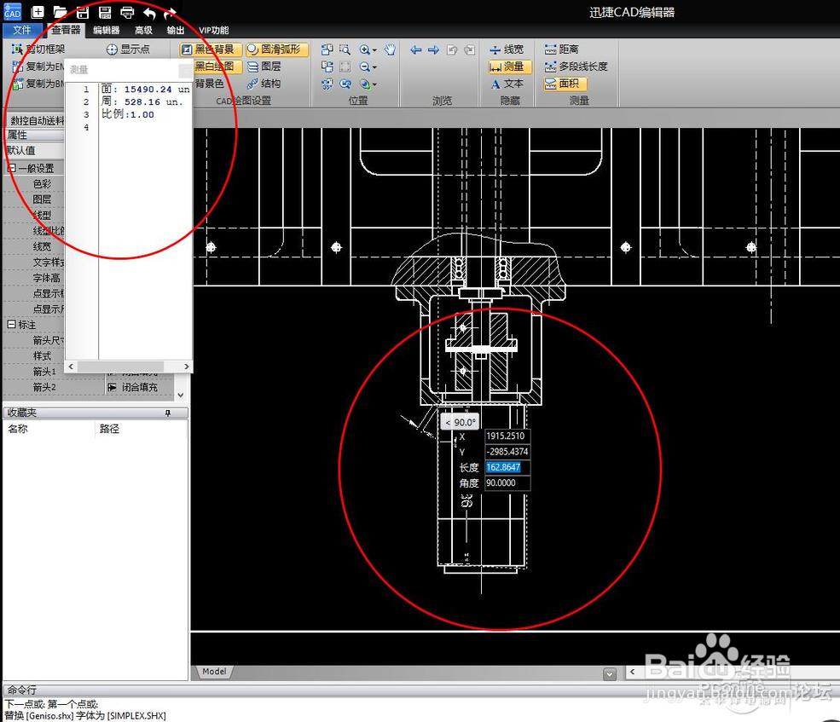Open the 文件 menu
The width and height of the screenshot is (840, 722).
coord(22,30)
